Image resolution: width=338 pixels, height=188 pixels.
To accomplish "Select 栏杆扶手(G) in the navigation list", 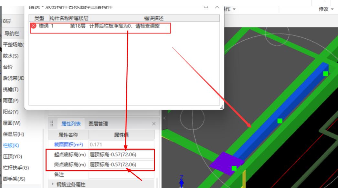I will (x=16, y=168).
